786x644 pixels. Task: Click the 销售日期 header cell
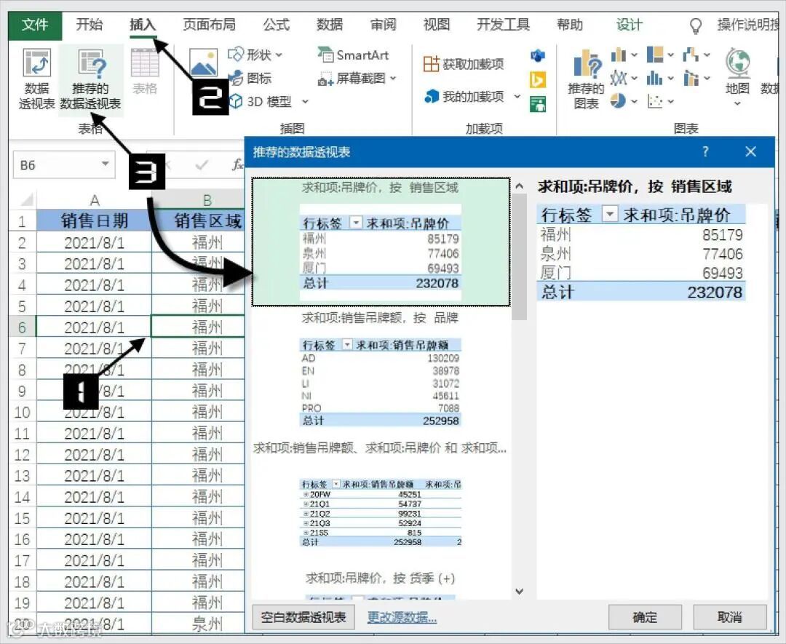click(94, 220)
